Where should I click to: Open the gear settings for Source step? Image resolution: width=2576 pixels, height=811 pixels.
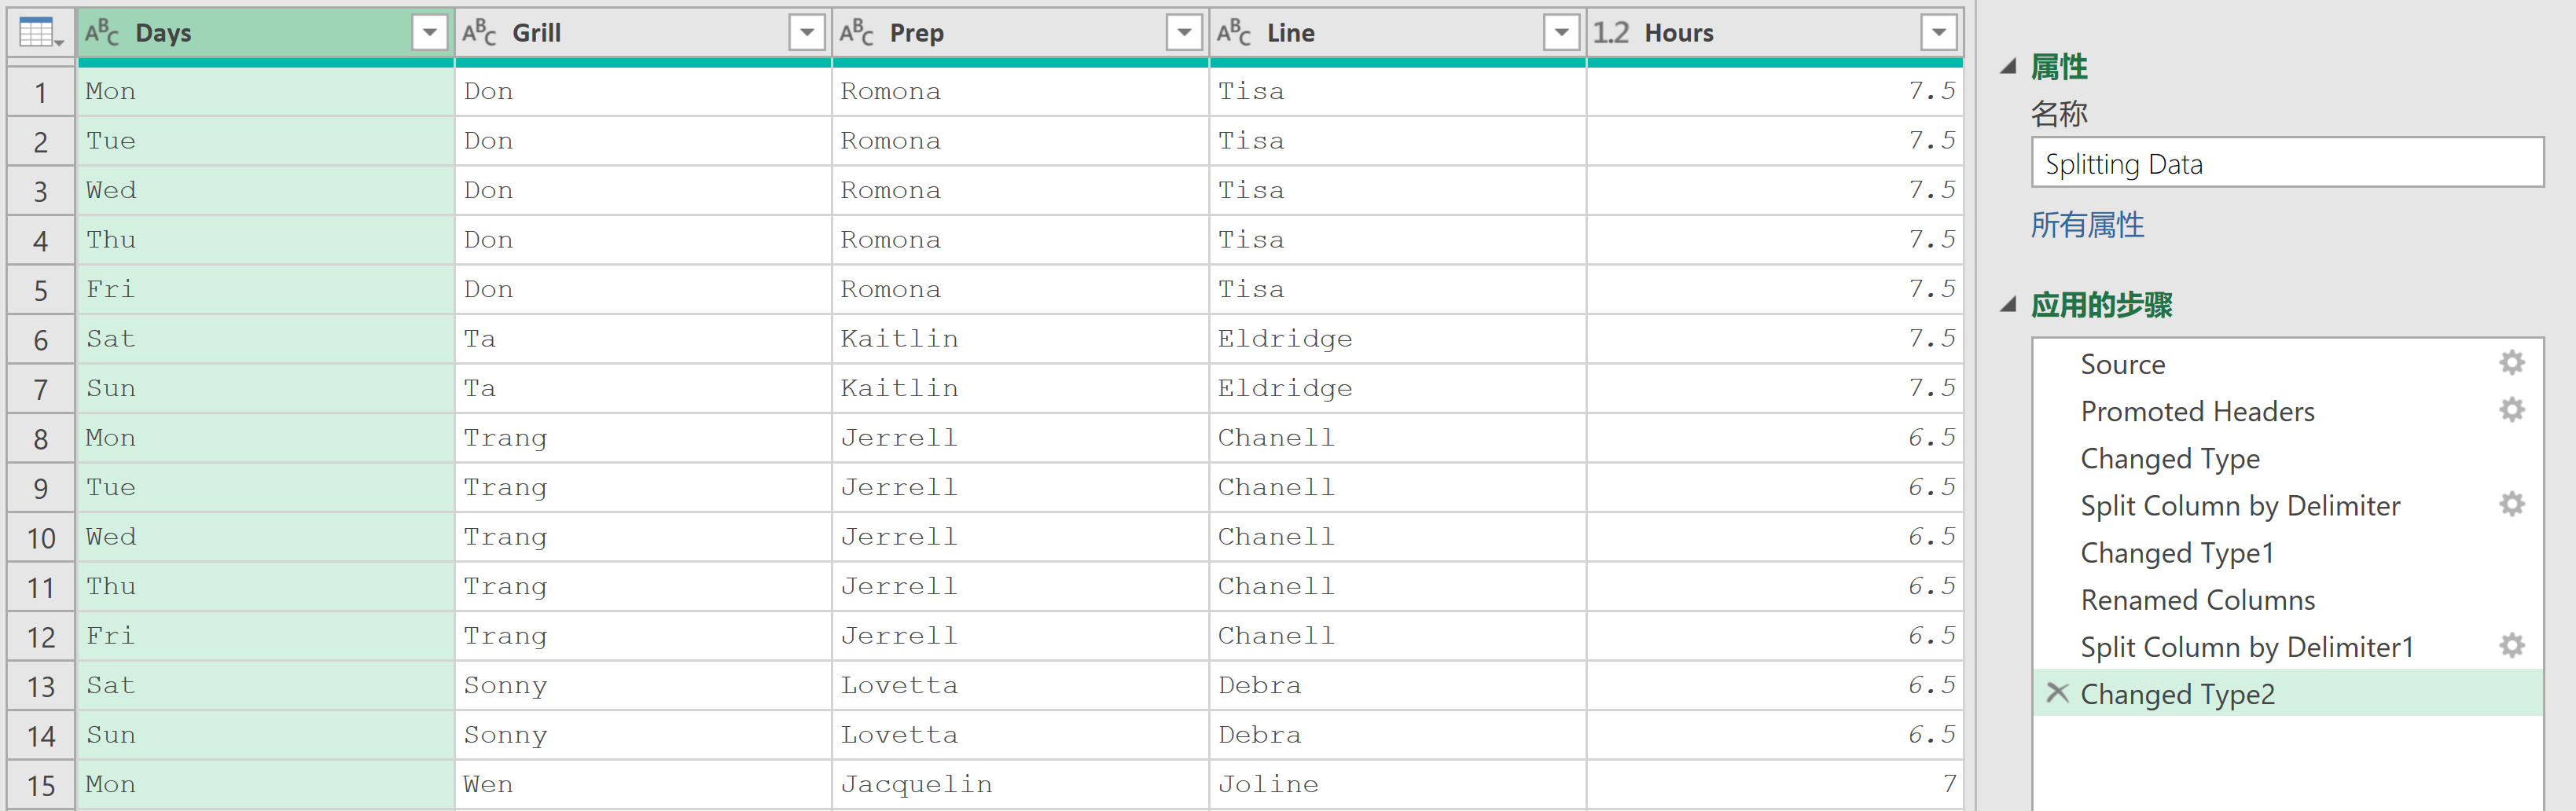point(2511,363)
